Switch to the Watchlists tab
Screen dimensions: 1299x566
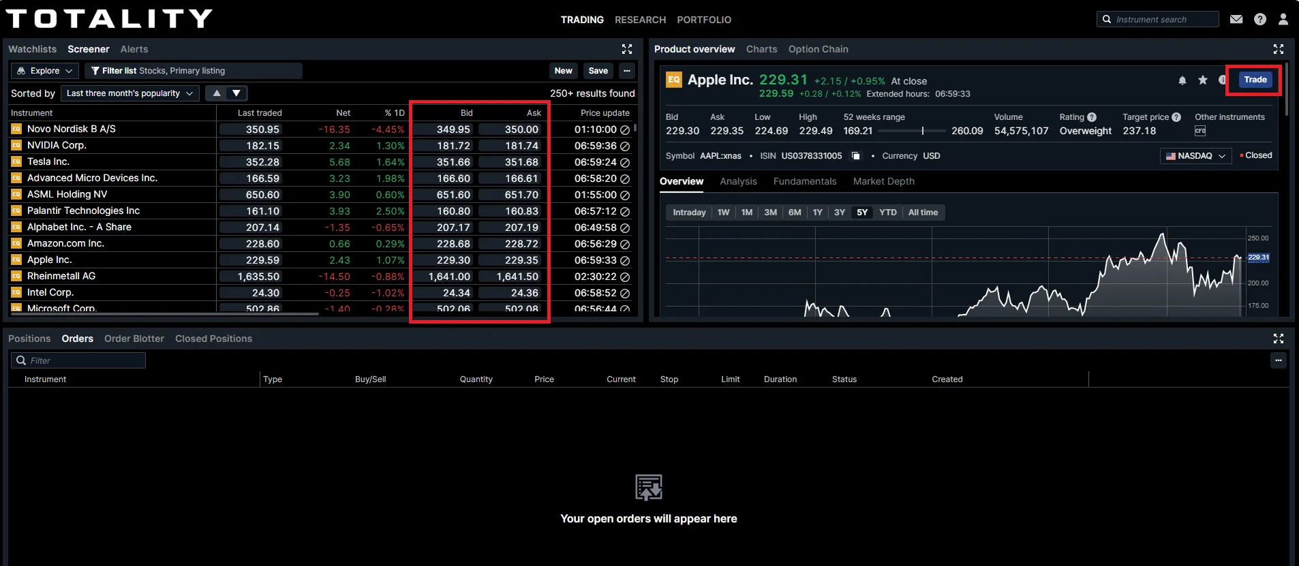(32, 49)
